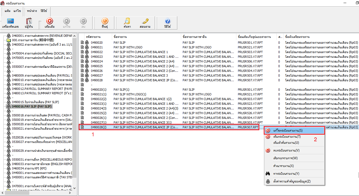Click the orange refresh toolbar icon
This screenshot has width=359, height=196.
point(104,23)
